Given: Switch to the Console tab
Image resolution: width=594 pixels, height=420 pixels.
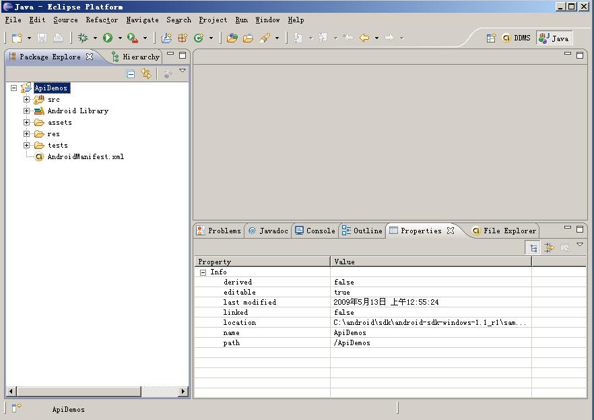Looking at the screenshot, I should (315, 231).
